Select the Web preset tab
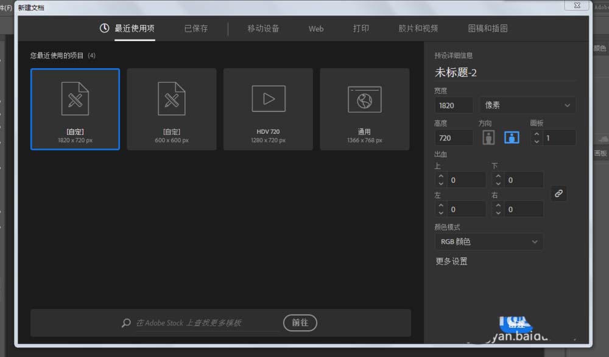Image resolution: width=609 pixels, height=357 pixels. coord(315,29)
